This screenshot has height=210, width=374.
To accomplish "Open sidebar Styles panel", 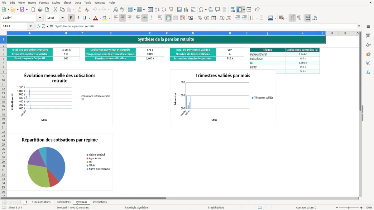I will (x=368, y=45).
